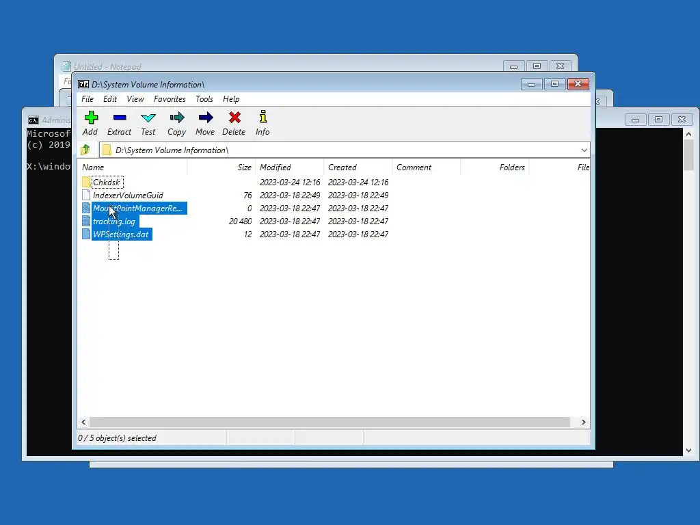
Task: Click WPSettings.dat size value 12
Action: [x=247, y=234]
